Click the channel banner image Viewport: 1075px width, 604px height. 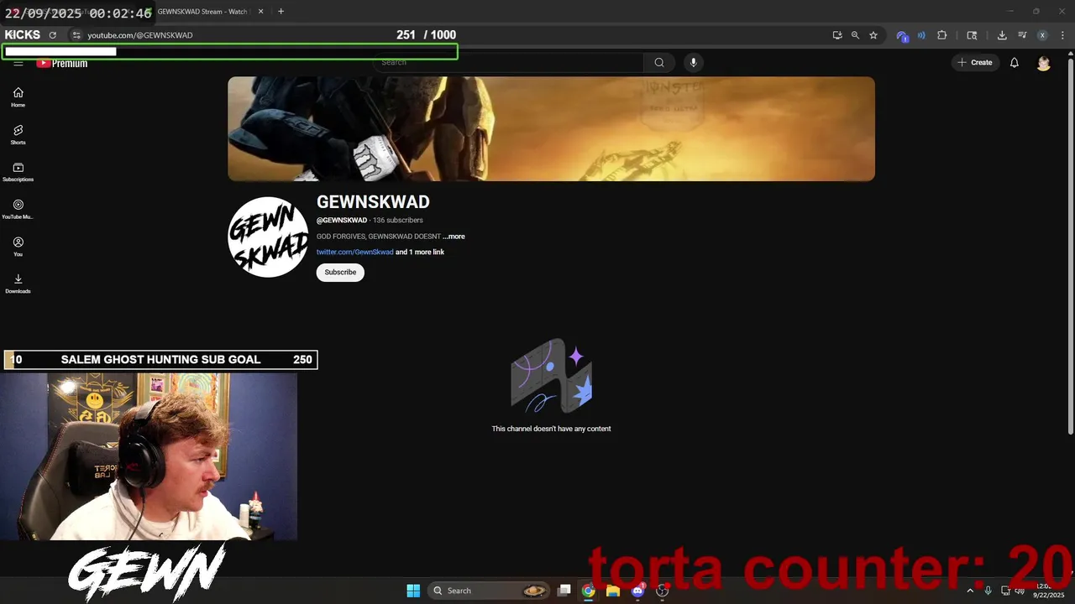click(x=551, y=129)
